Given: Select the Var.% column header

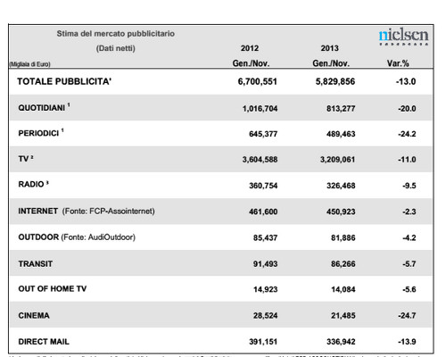Looking at the screenshot, I should click(398, 63).
